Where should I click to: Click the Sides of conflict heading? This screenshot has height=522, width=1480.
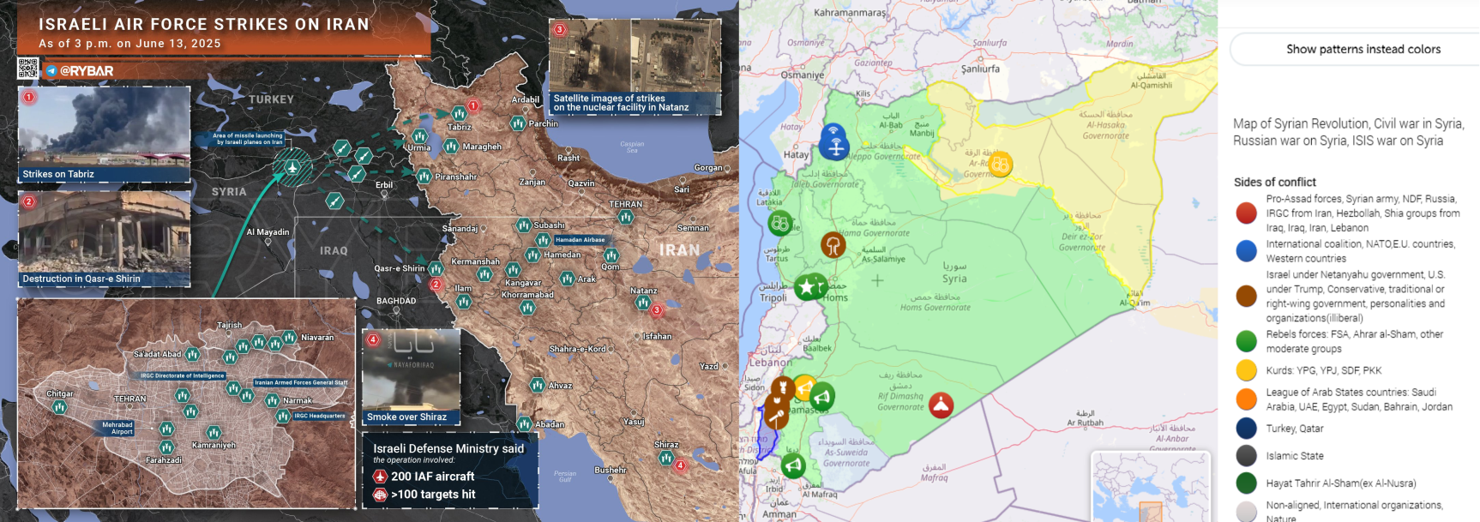click(x=1275, y=182)
